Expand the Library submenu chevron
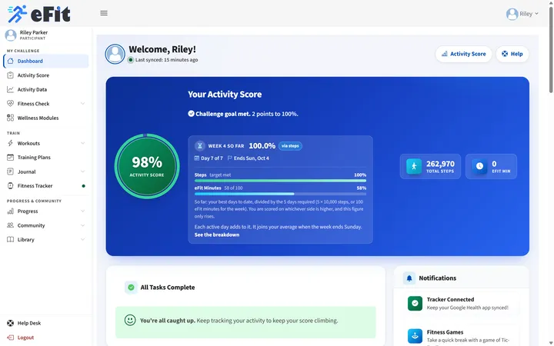This screenshot has height=346, width=554. pyautogui.click(x=82, y=239)
